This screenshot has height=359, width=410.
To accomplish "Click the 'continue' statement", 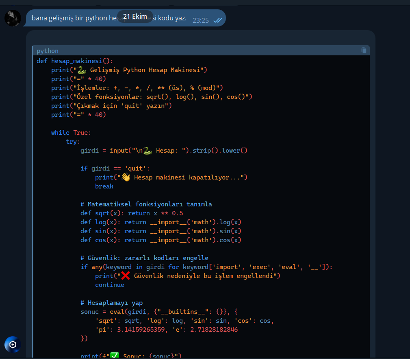I will tap(110, 285).
